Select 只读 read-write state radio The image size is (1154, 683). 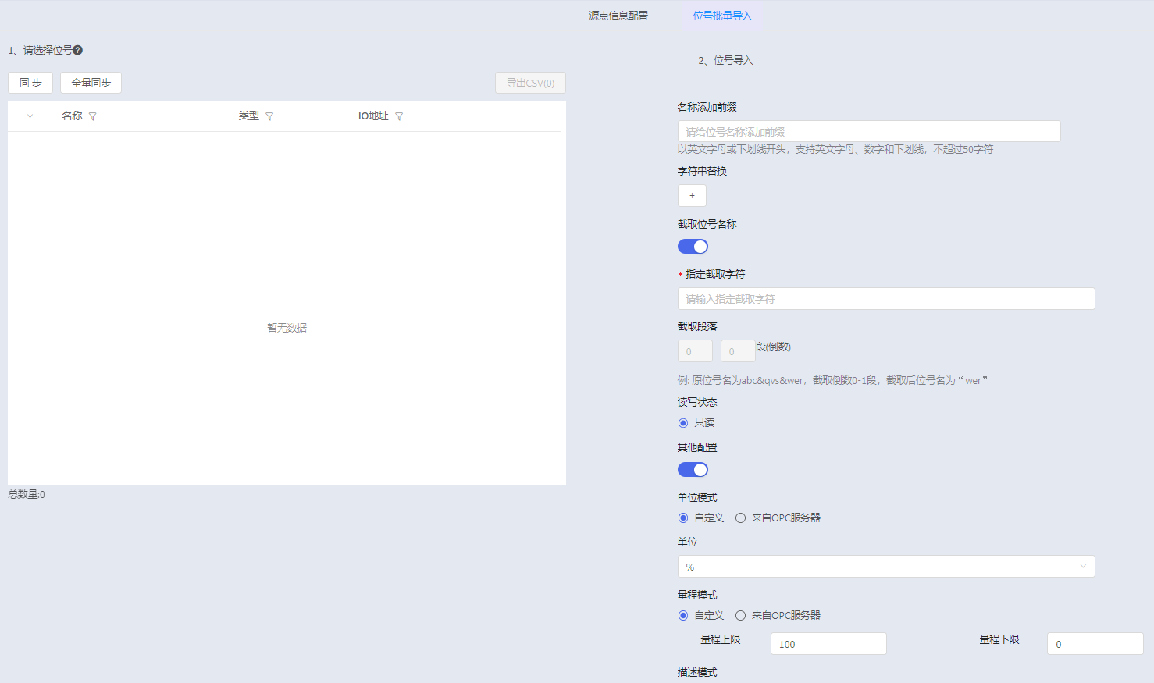(x=683, y=423)
